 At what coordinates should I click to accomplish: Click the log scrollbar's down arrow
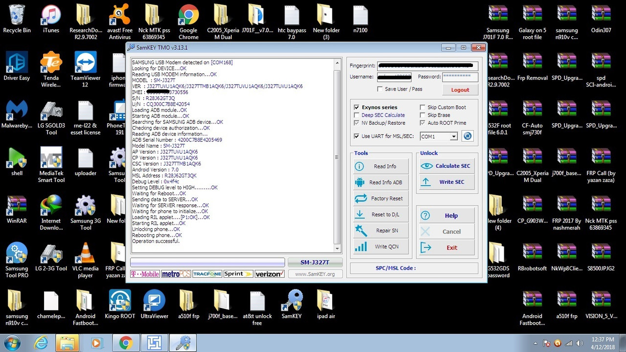[337, 250]
